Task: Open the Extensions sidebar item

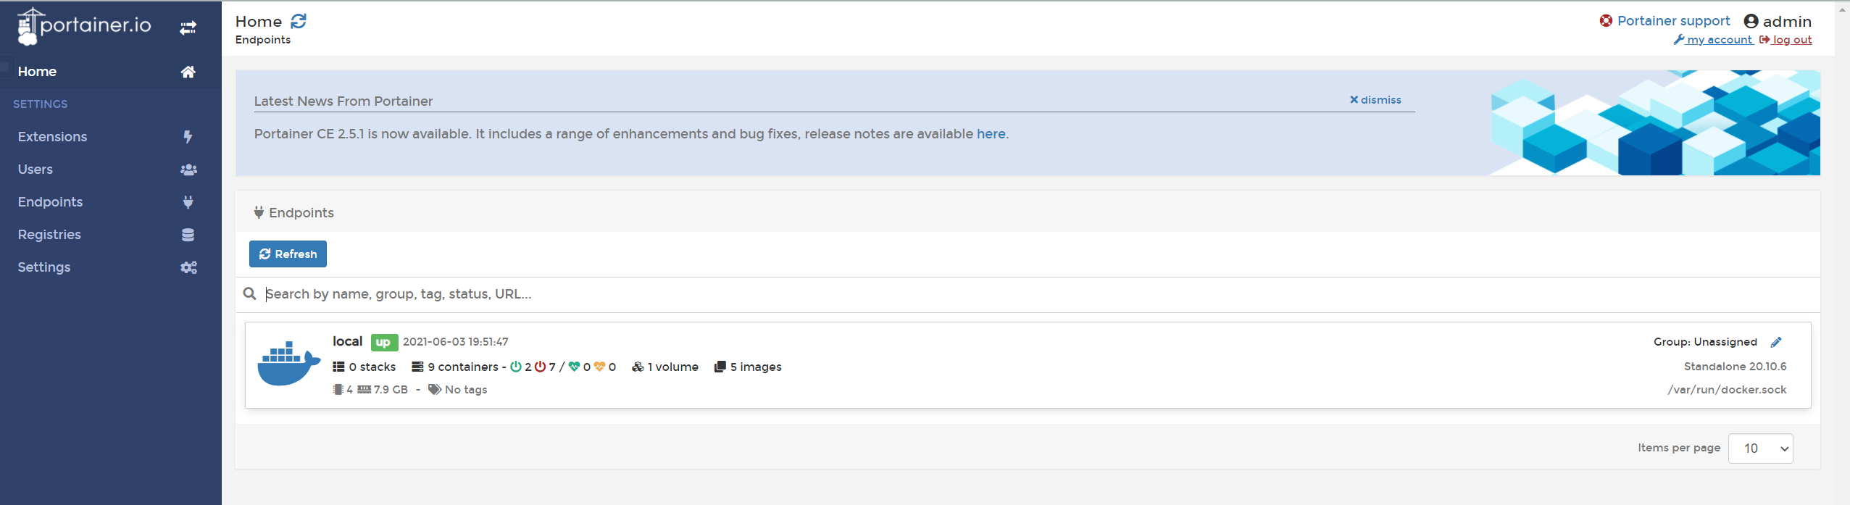Action: (52, 137)
